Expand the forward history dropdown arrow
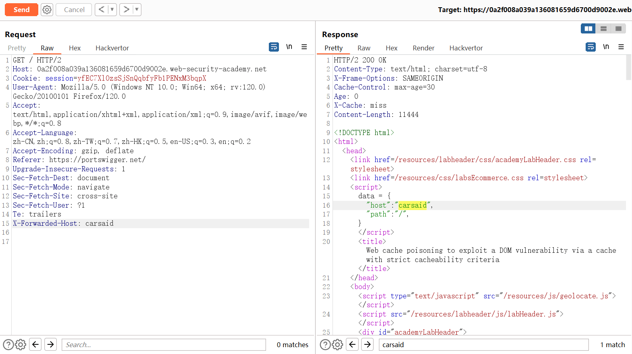The image size is (632, 354). (137, 10)
